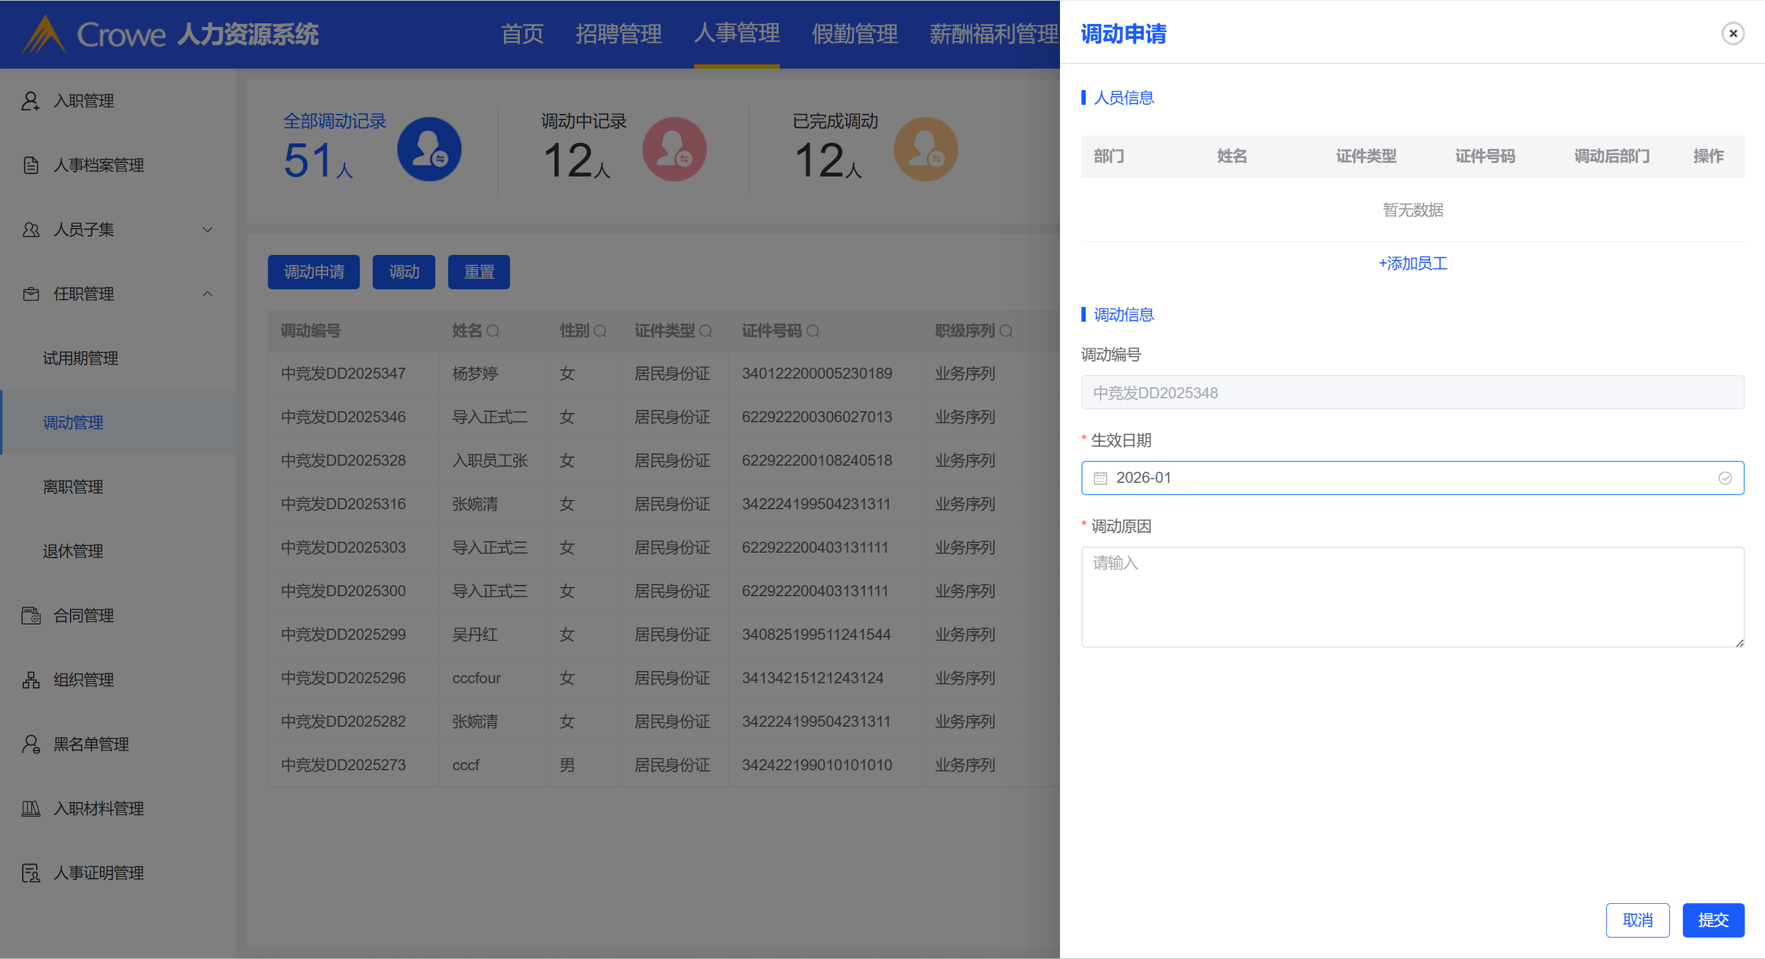This screenshot has height=959, width=1765.
Task: Switch to the 假勤管理 top tab
Action: pyautogui.click(x=854, y=34)
